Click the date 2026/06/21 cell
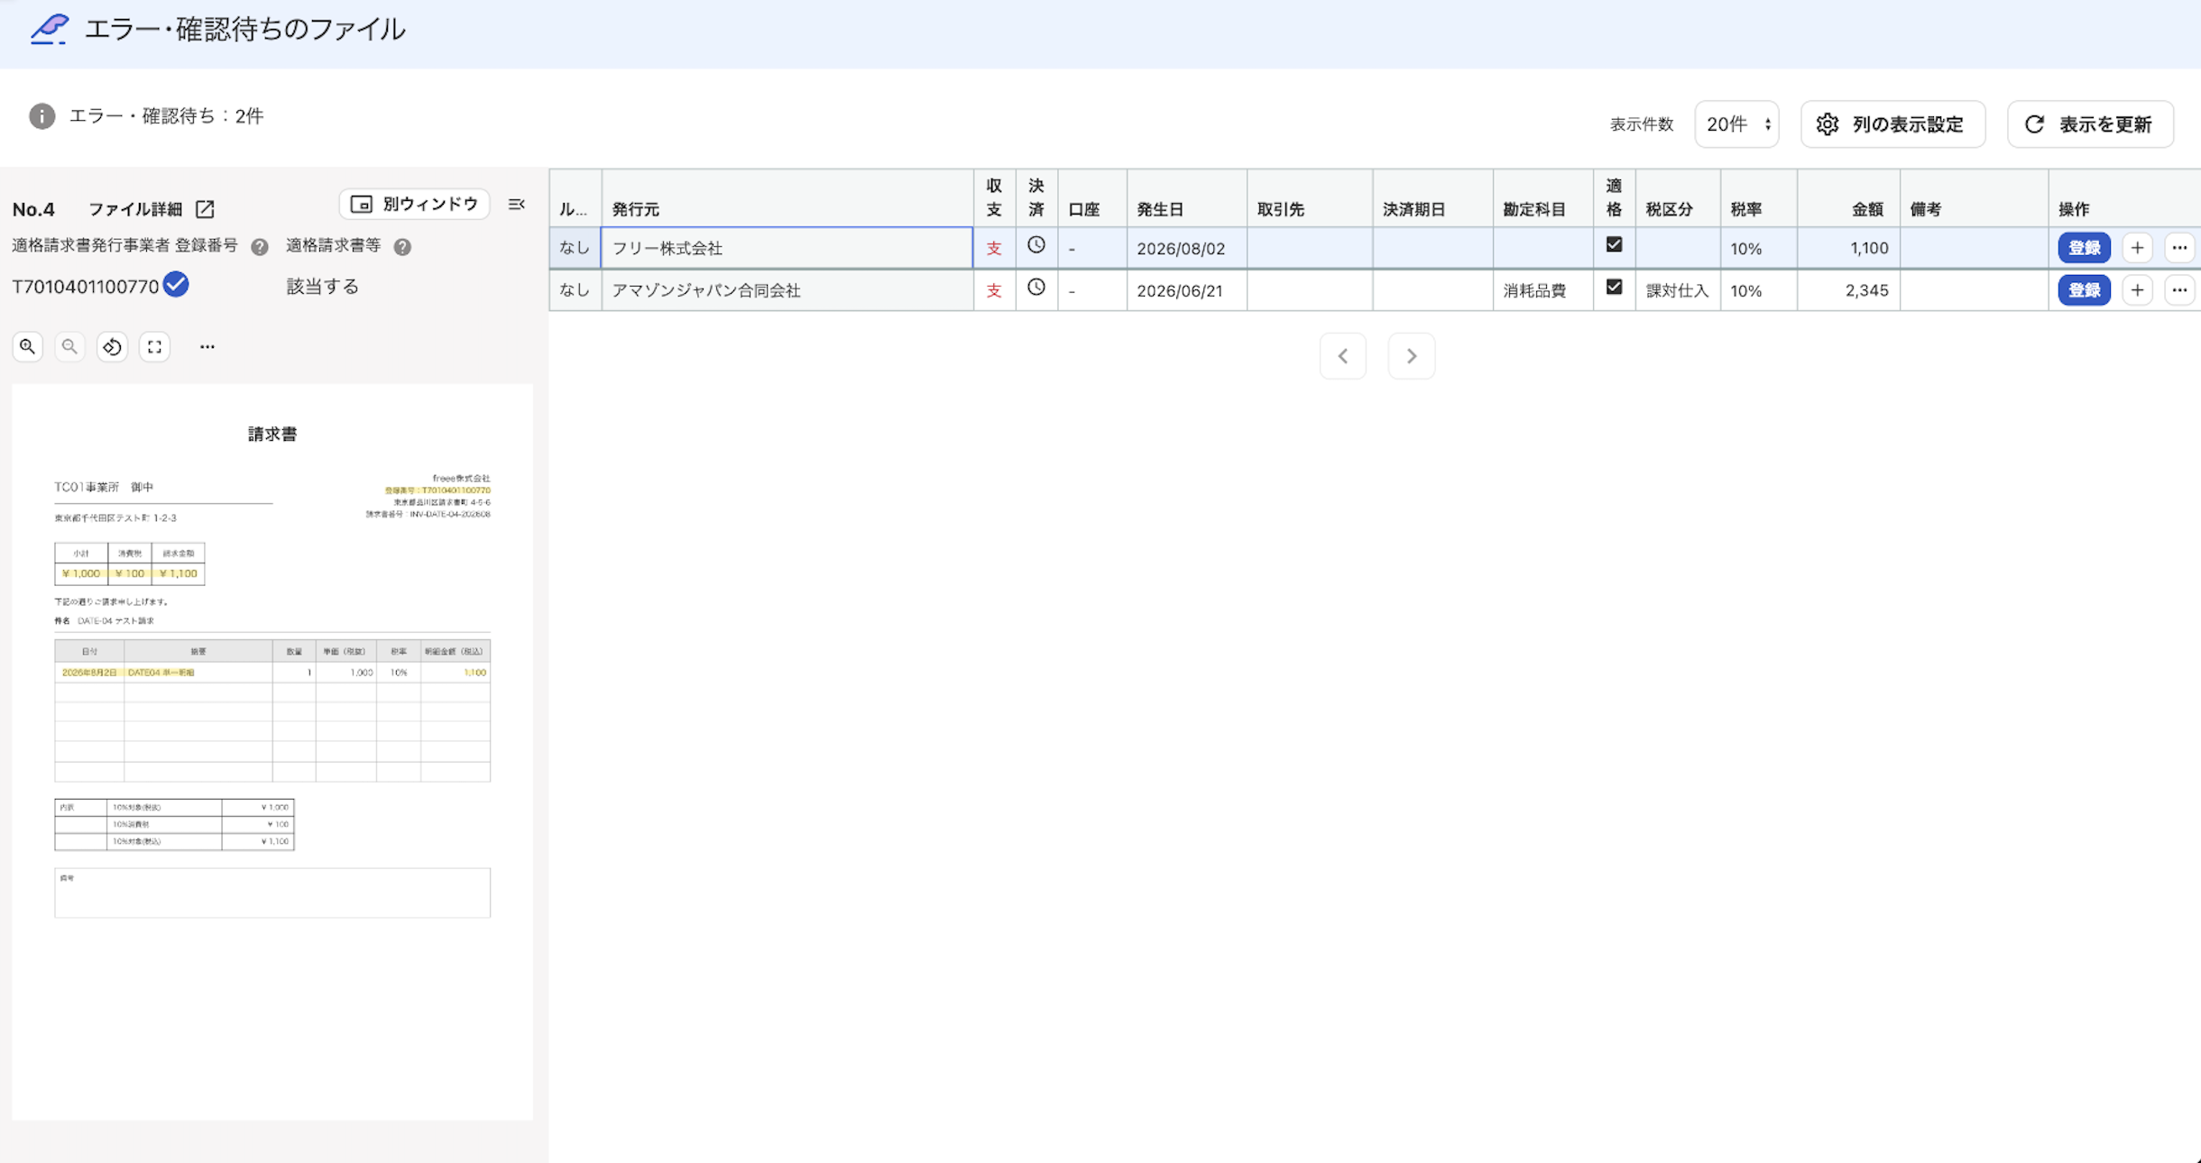2201x1163 pixels. 1187,290
